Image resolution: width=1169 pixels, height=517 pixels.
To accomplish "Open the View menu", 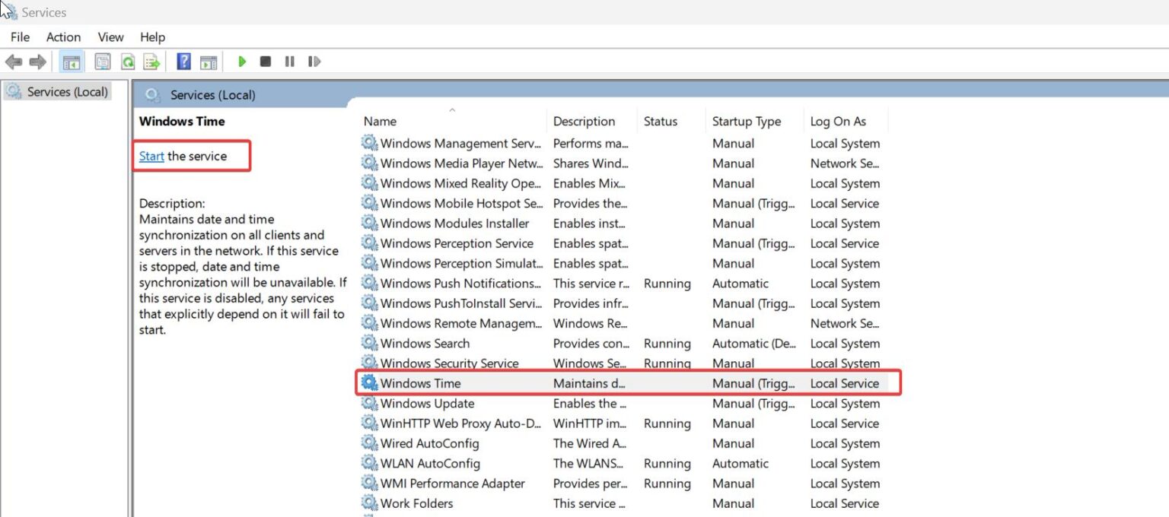I will click(110, 36).
